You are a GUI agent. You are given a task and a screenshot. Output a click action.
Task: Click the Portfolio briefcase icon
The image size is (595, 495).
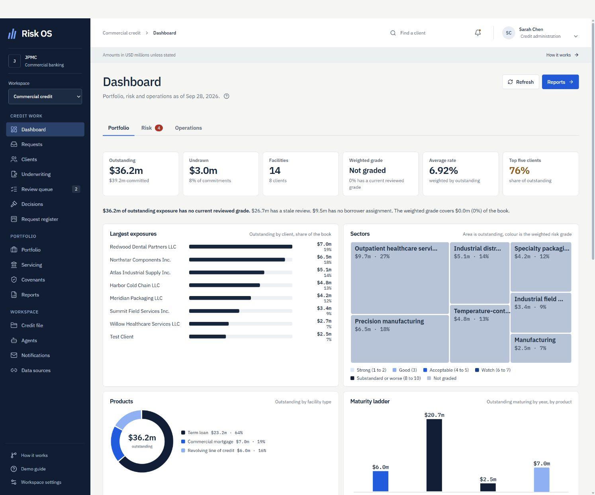(14, 250)
